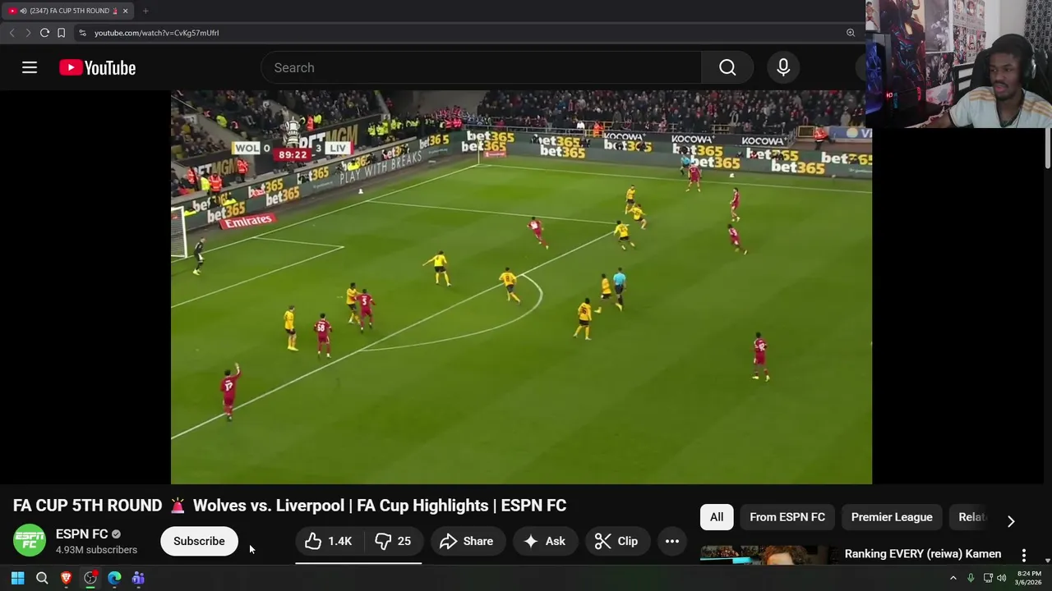This screenshot has width=1052, height=591.
Task: Click the tray microphone indicator
Action: pos(971,578)
